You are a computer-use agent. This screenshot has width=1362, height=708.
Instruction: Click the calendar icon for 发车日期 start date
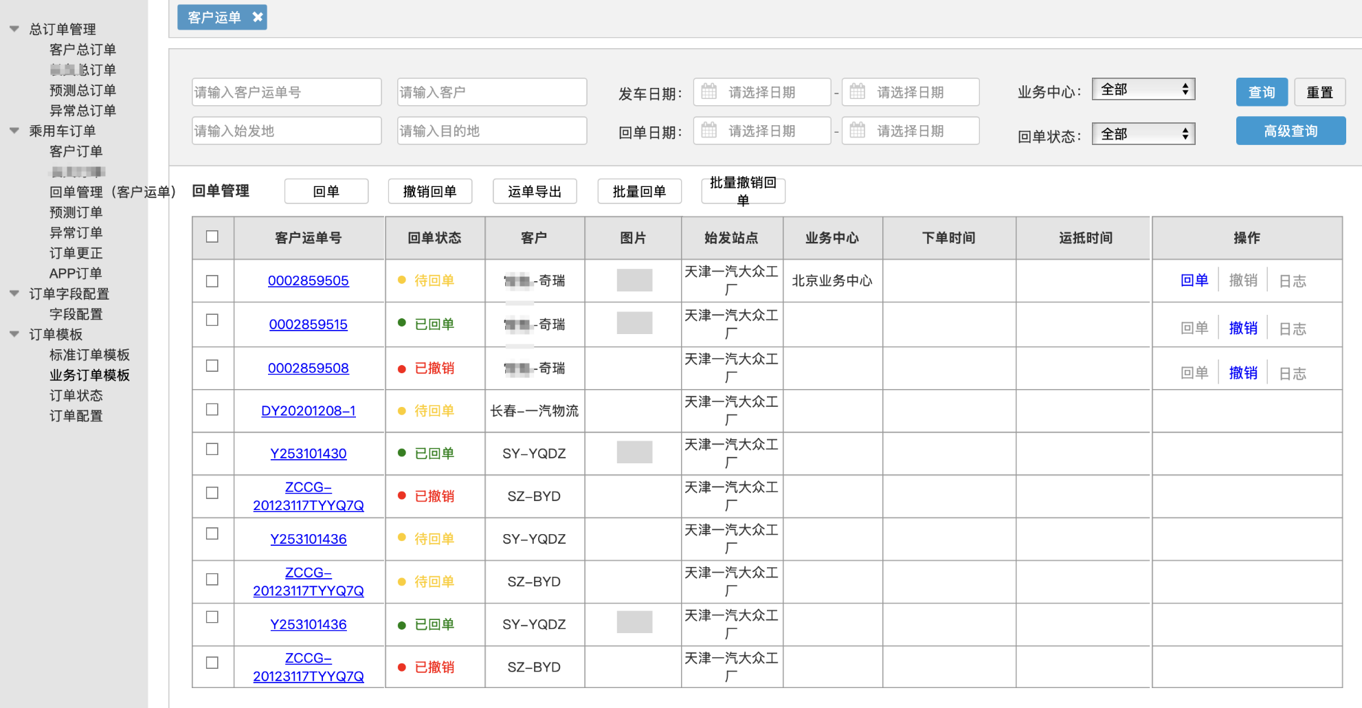[x=708, y=91]
